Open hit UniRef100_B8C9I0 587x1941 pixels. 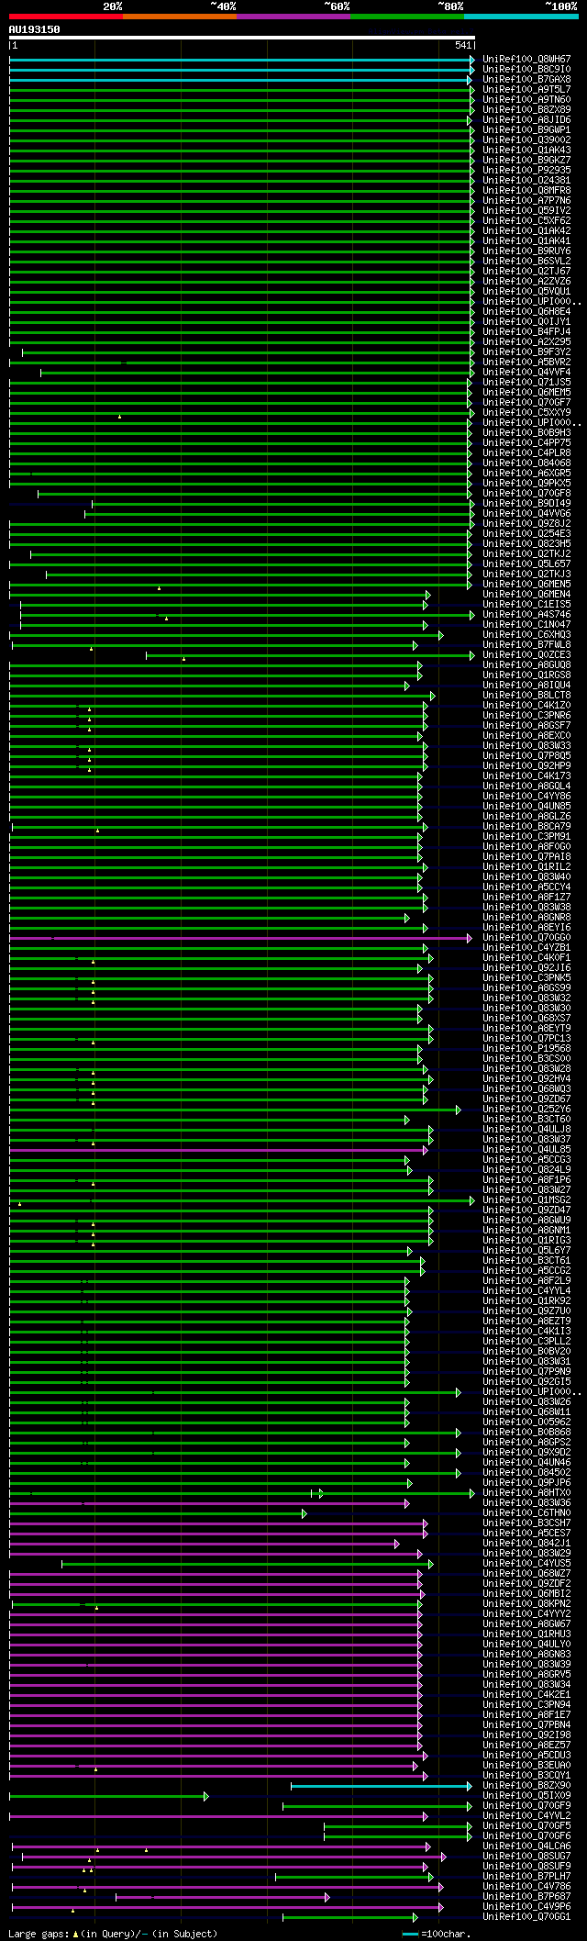point(526,69)
